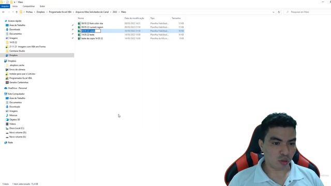Open the Músicas folder icon

coord(7,115)
